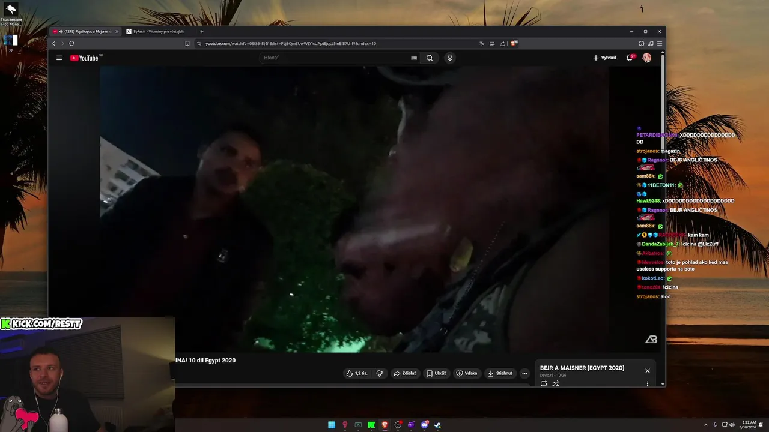
Task: Open the BEJR A MAJSNER (EGYPT 2020) playlist title
Action: [x=582, y=368]
